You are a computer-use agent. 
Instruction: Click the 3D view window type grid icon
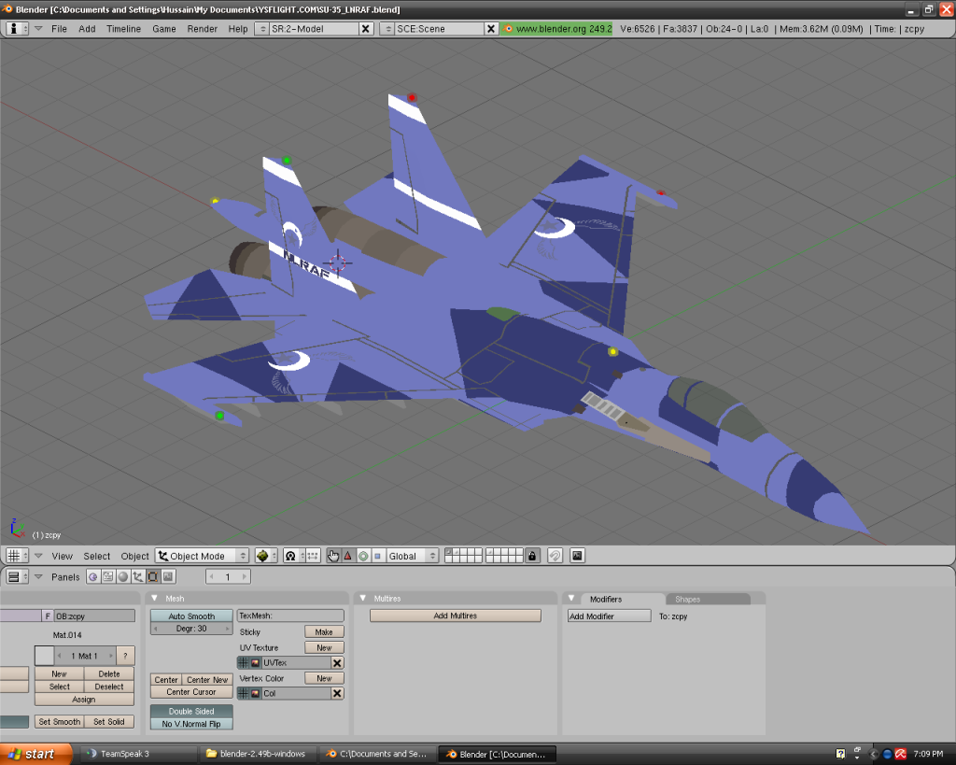coord(17,556)
